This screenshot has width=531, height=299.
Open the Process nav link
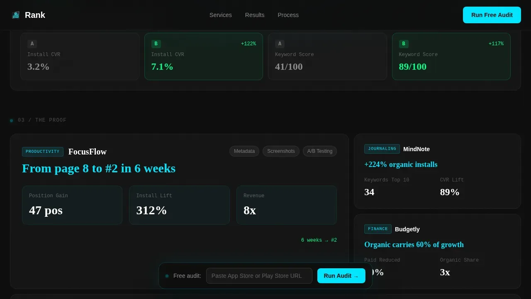click(x=288, y=15)
